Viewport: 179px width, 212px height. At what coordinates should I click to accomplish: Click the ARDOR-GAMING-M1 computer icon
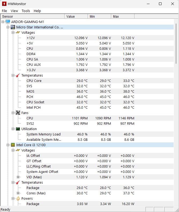8,22
